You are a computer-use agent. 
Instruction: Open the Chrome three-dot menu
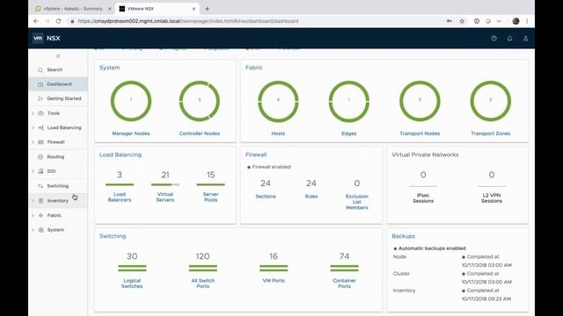click(x=527, y=21)
